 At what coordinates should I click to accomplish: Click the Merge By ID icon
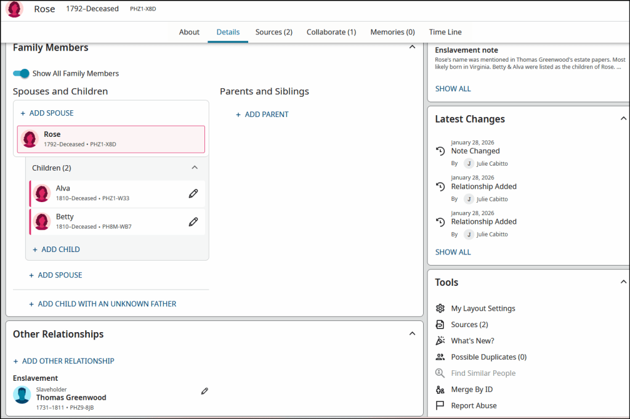tap(440, 389)
